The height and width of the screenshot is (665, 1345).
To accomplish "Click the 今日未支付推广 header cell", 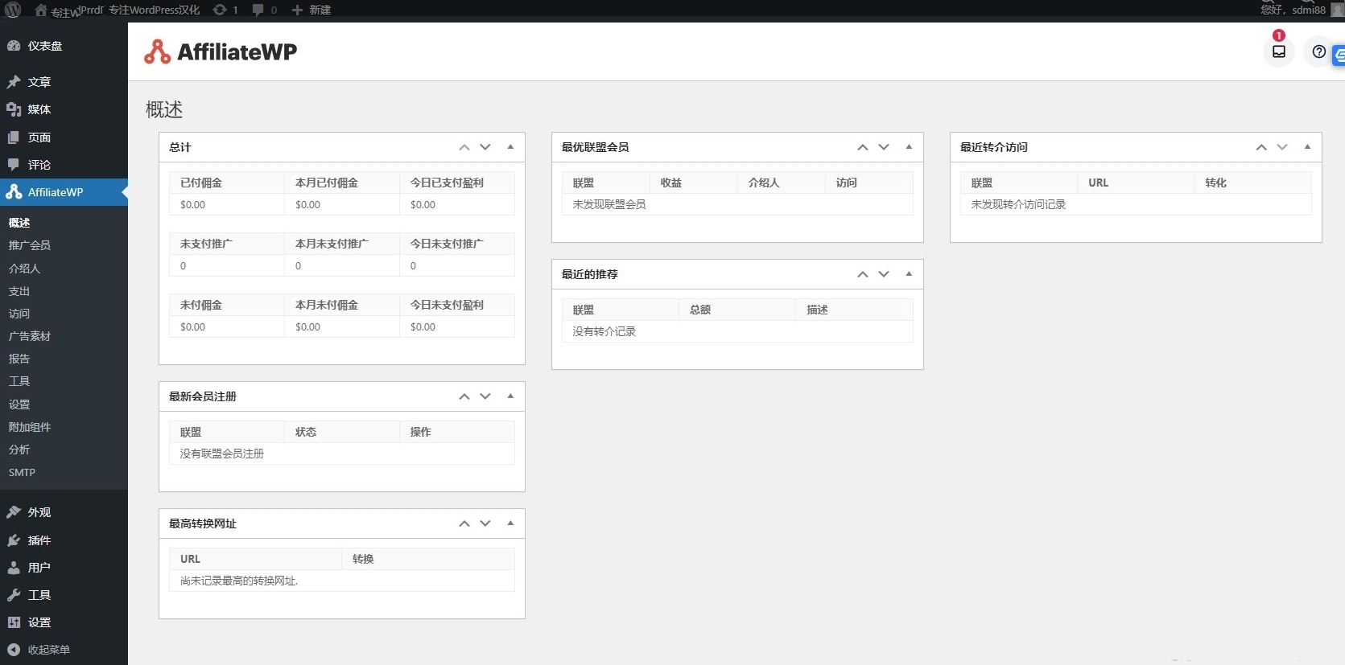I will pos(457,244).
